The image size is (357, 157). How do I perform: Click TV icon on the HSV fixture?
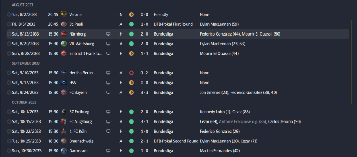[108, 83]
